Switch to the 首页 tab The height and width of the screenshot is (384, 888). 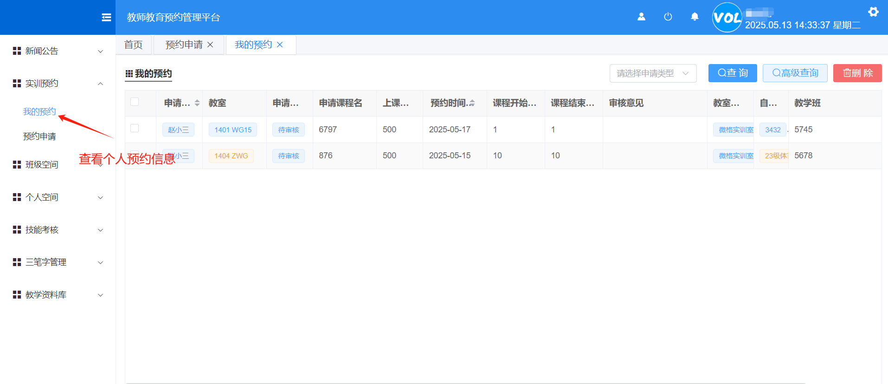point(134,45)
